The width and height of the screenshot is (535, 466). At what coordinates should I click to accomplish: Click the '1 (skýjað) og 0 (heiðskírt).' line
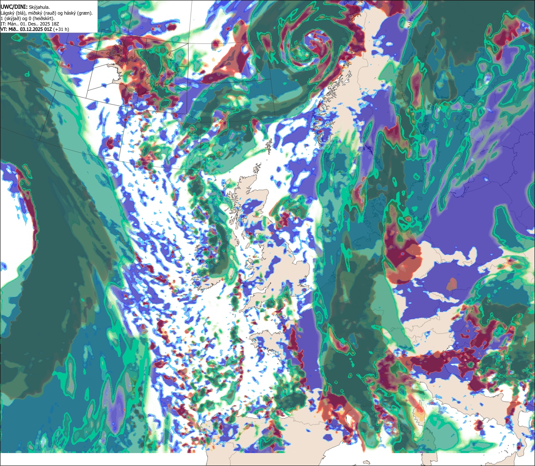(x=28, y=18)
